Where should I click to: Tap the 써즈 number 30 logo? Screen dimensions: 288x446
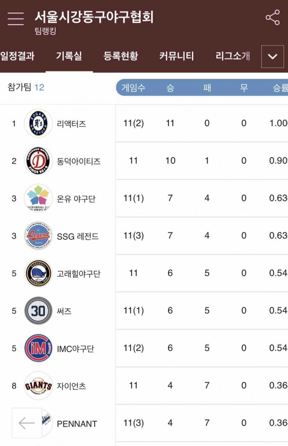[x=38, y=311]
